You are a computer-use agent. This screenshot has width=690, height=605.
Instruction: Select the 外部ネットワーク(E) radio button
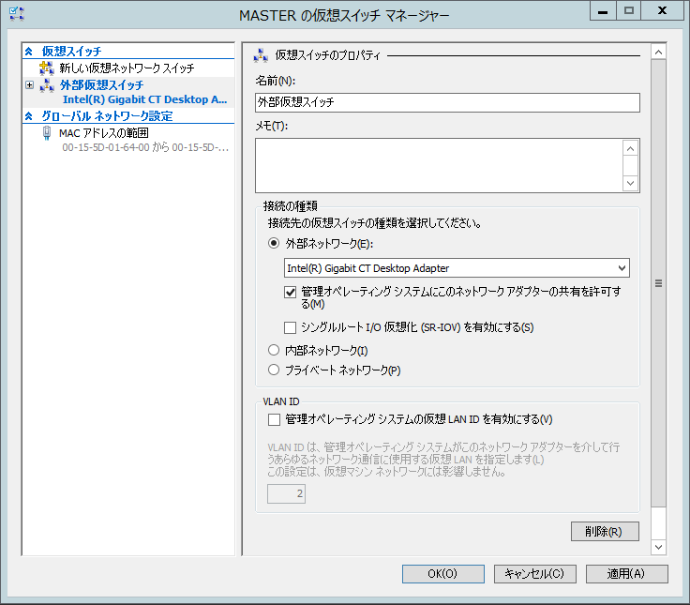[274, 243]
